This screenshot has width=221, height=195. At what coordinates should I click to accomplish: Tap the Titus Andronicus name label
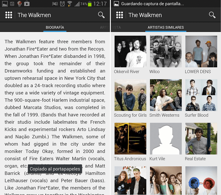[130, 159]
